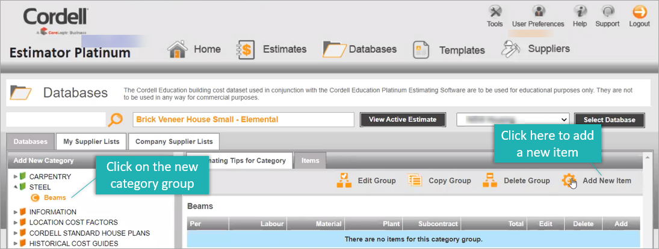The width and height of the screenshot is (659, 249).
Task: Switch to the Databases tab
Action: pos(30,142)
